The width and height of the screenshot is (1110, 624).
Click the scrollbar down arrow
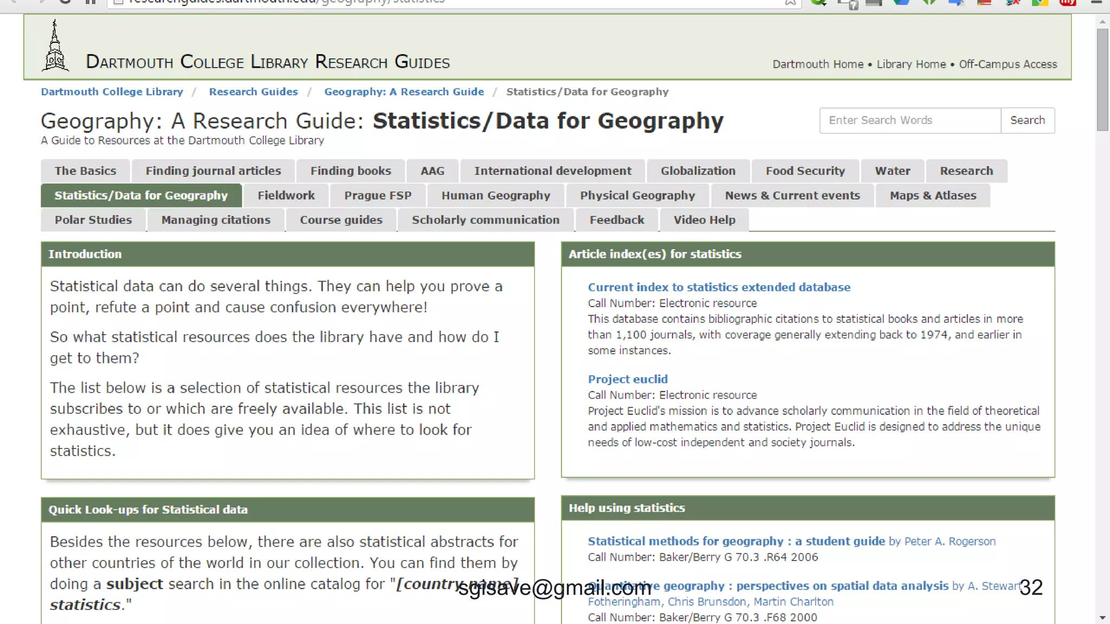[1102, 617]
